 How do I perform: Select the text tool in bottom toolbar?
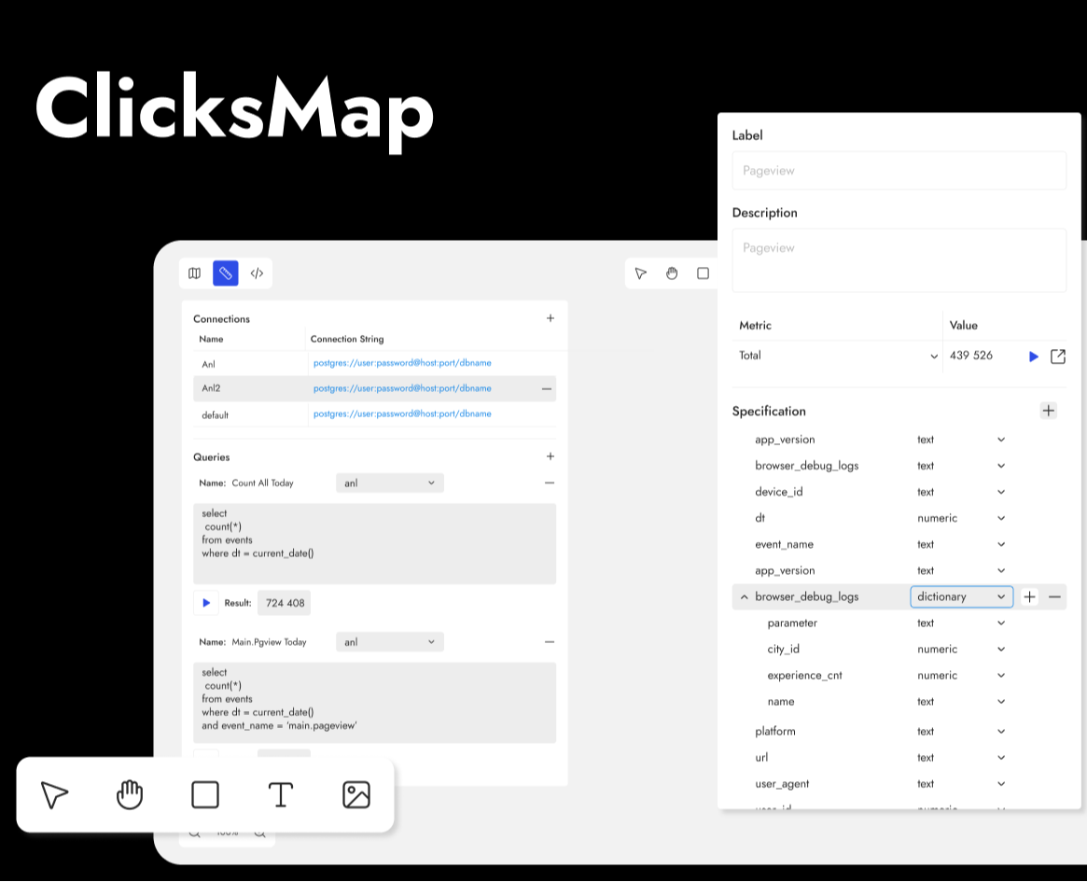pyautogui.click(x=281, y=795)
